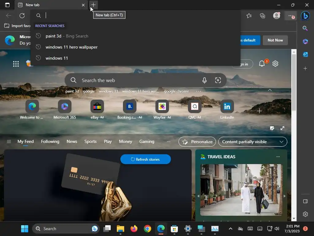Open Microsoft Store from the taskbar

pos(174,229)
